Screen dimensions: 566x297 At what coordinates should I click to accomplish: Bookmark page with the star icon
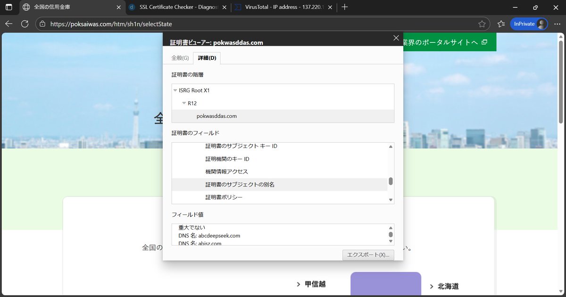[x=482, y=24]
